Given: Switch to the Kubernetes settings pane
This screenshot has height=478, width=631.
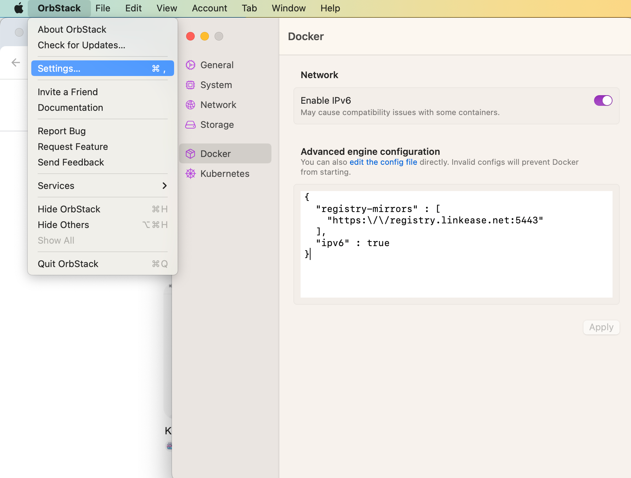Looking at the screenshot, I should click(x=225, y=174).
